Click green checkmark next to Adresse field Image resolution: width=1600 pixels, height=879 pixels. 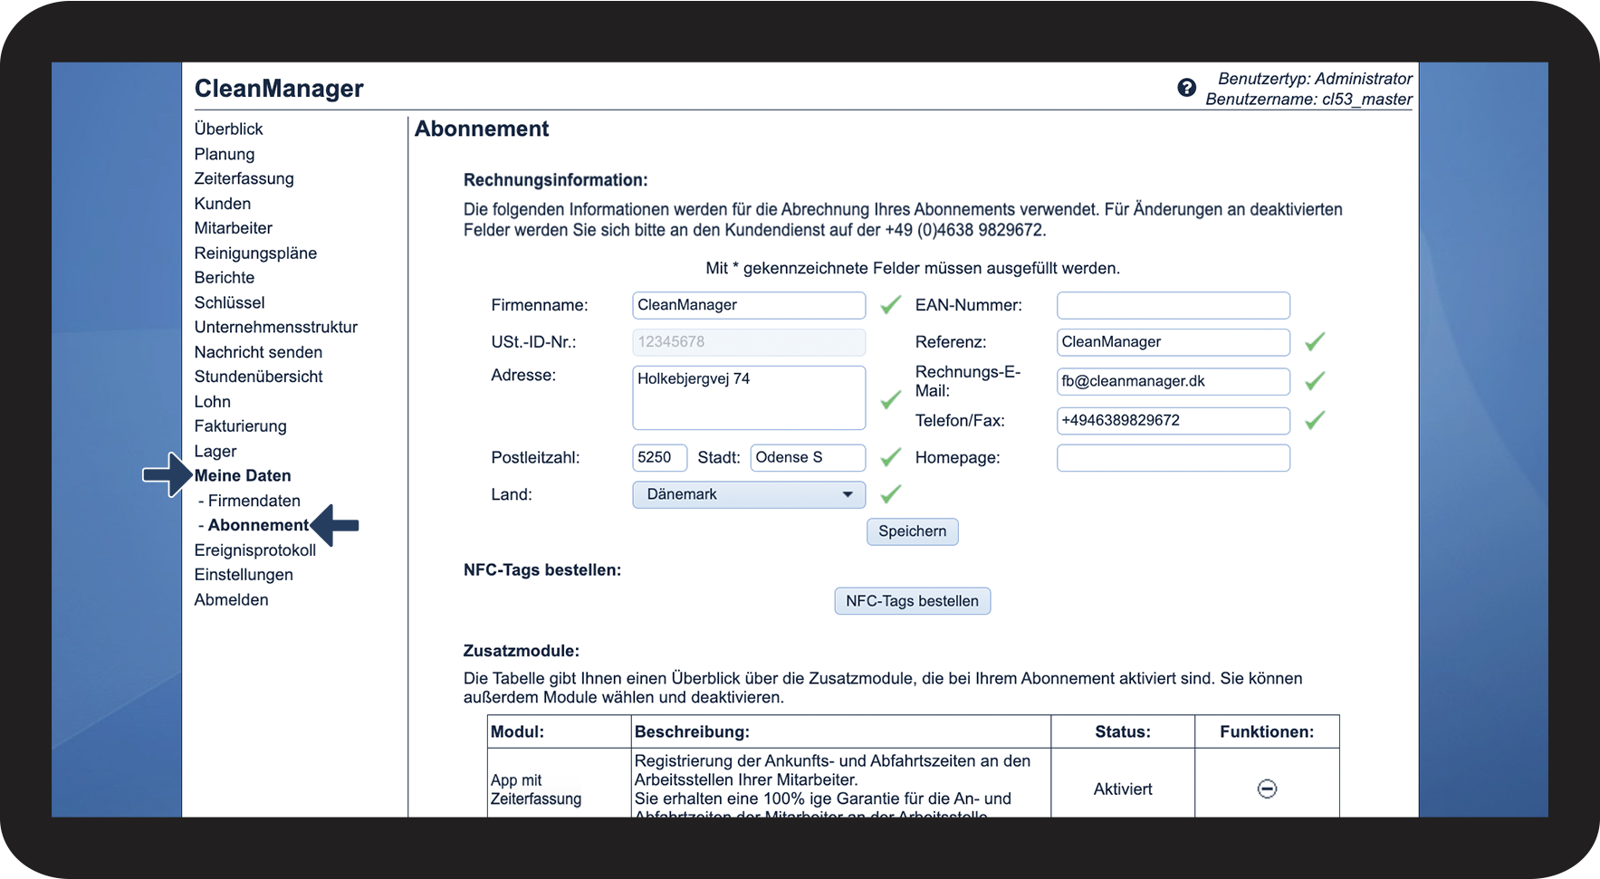pos(890,399)
